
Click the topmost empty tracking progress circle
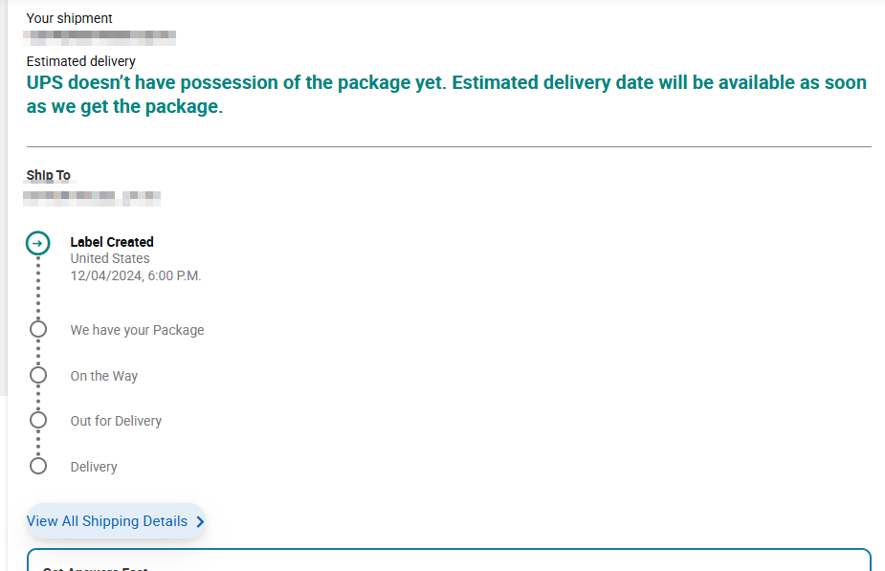click(38, 328)
